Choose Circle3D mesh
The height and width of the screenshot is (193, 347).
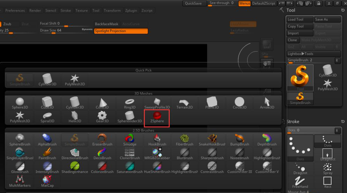pyautogui.click(x=239, y=104)
